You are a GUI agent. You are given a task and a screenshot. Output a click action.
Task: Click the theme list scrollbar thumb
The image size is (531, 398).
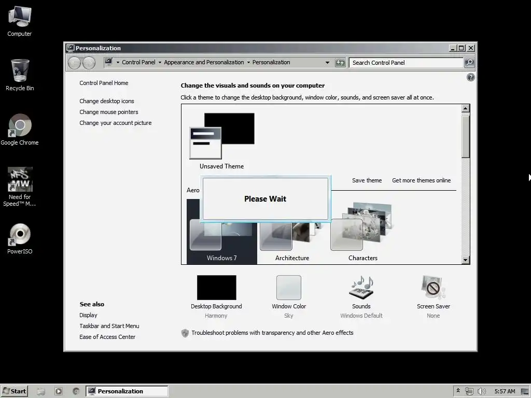pos(465,136)
